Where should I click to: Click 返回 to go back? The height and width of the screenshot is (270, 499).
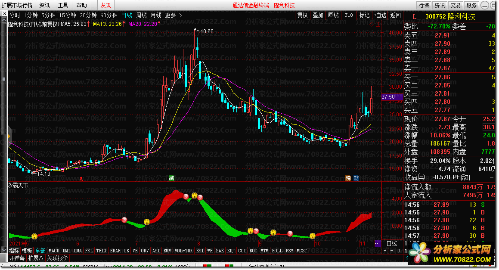click(x=396, y=15)
